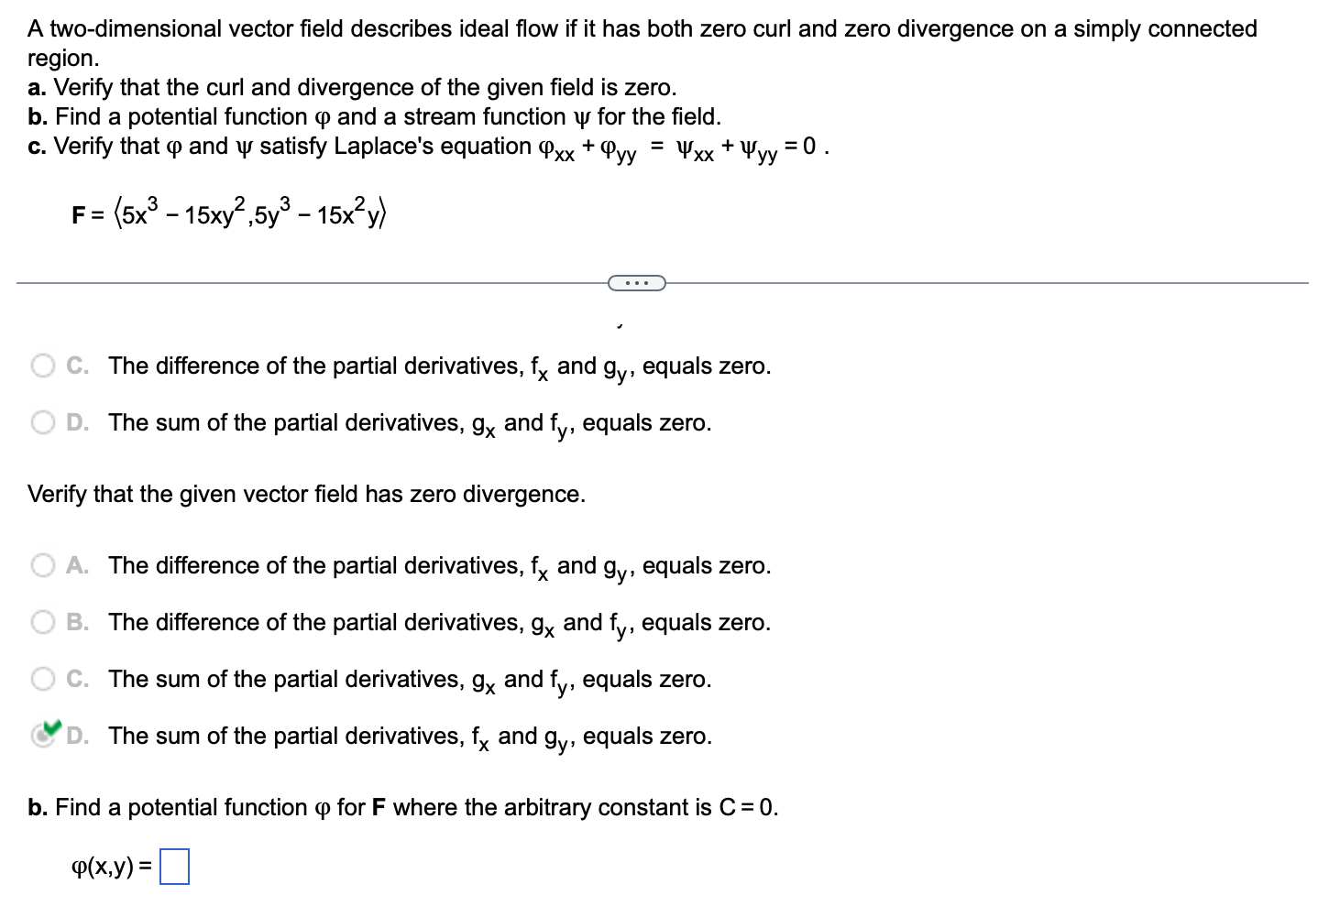Click the part b potential function instructions
Screen dimensions: 1318x917
(x=401, y=807)
